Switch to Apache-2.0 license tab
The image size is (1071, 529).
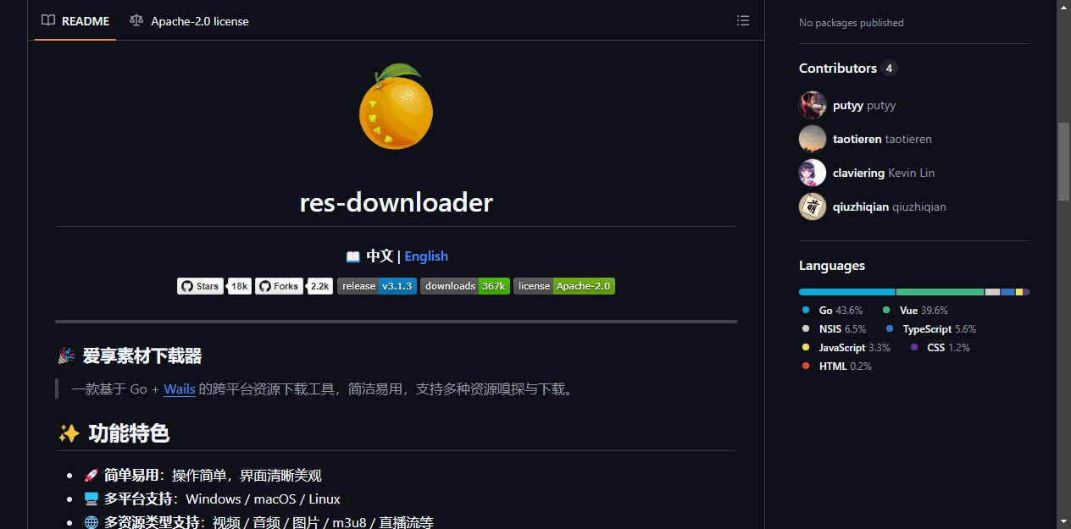point(190,21)
